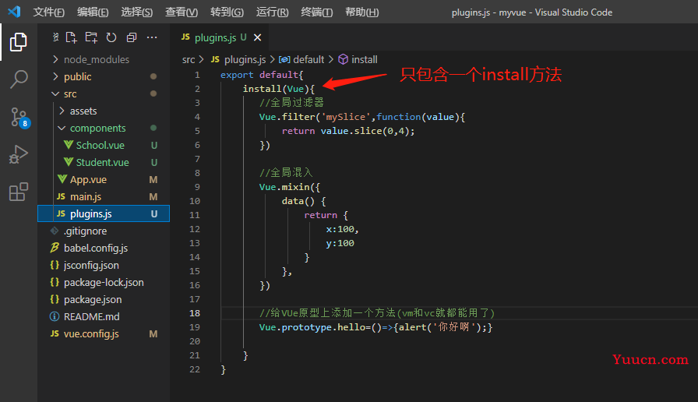The image size is (698, 402).
Task: Place cursor on Vue.mixin({ line
Action: 290,187
